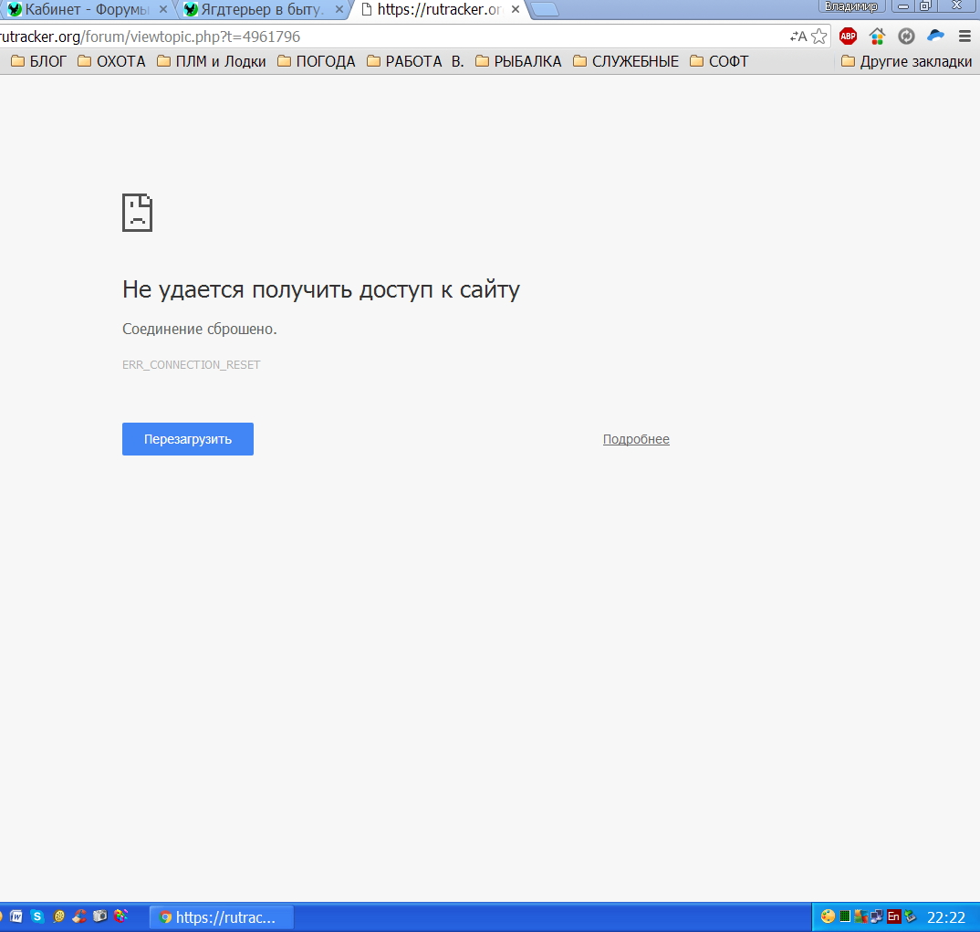
Task: Click the Подробнее details link
Action: coord(636,439)
